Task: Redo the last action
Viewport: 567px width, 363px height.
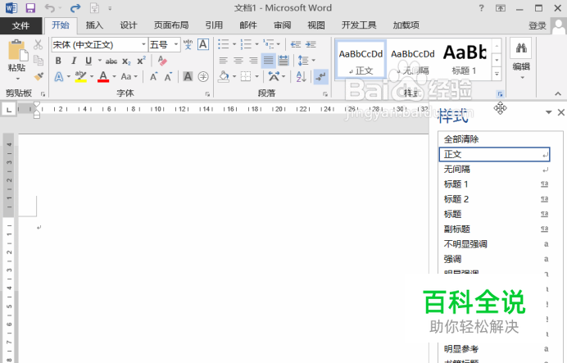Action: (x=75, y=8)
